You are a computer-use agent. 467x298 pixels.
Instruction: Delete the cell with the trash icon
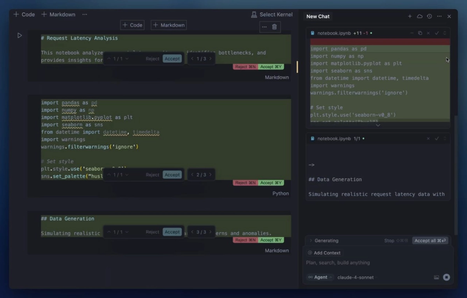coord(274,27)
